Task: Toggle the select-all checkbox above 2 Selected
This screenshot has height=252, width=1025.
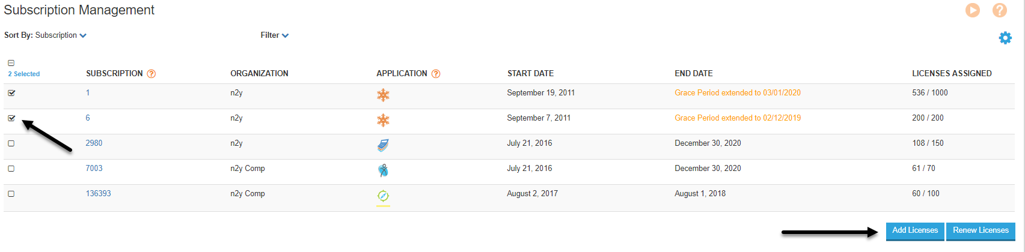Action: 11,63
